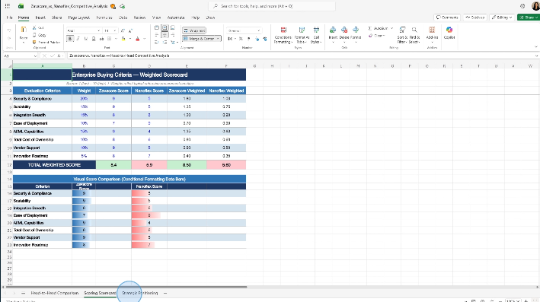Collapse the ribbon with bottom-right chevron

tap(536, 46)
